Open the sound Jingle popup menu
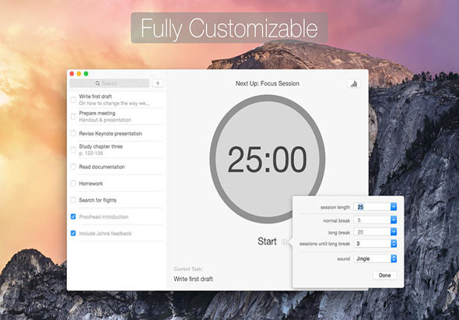The height and width of the screenshot is (320, 459). (x=375, y=258)
